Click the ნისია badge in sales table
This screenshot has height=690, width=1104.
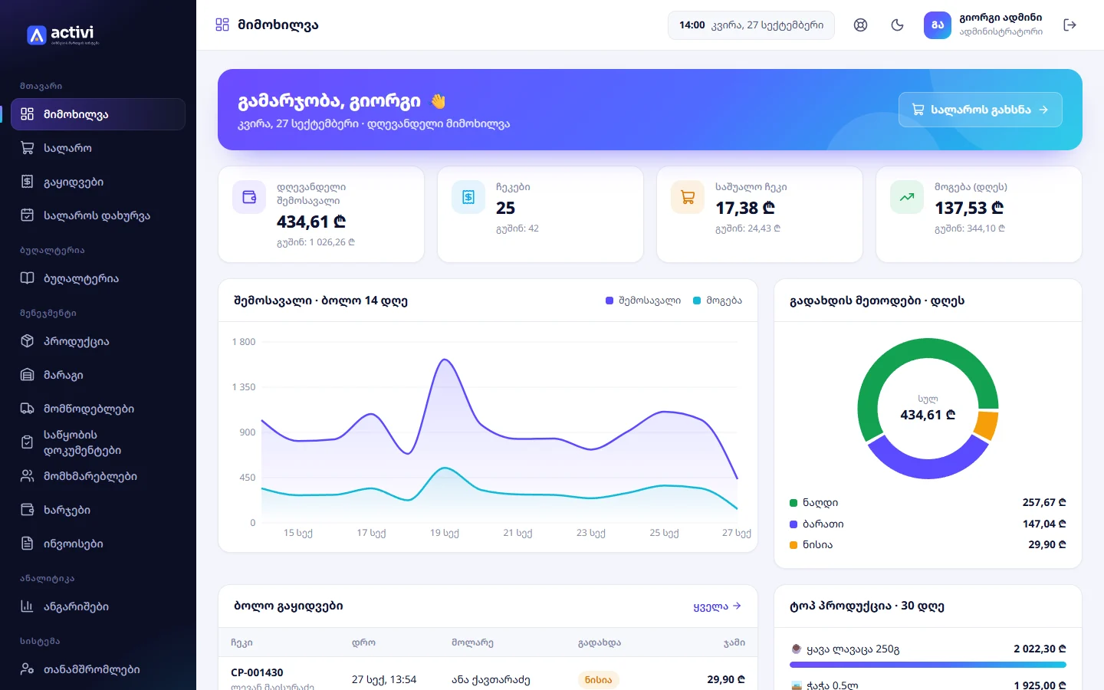point(598,680)
